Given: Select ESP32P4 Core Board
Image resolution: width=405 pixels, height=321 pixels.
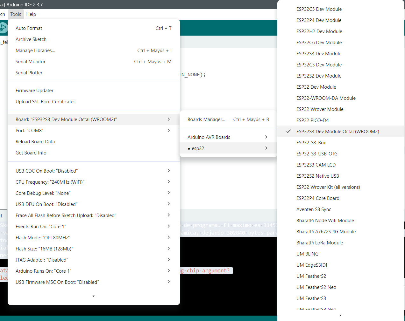Looking at the screenshot, I should point(341,198).
